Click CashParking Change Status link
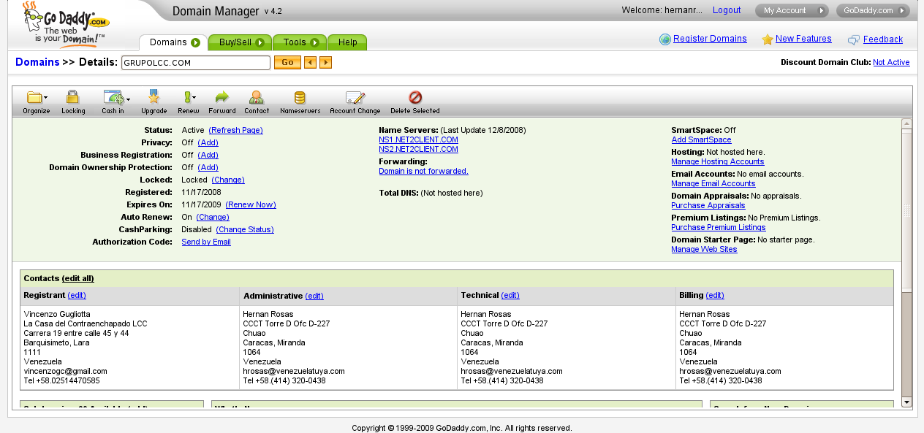Screen dimensions: 924x433 pyautogui.click(x=245, y=229)
